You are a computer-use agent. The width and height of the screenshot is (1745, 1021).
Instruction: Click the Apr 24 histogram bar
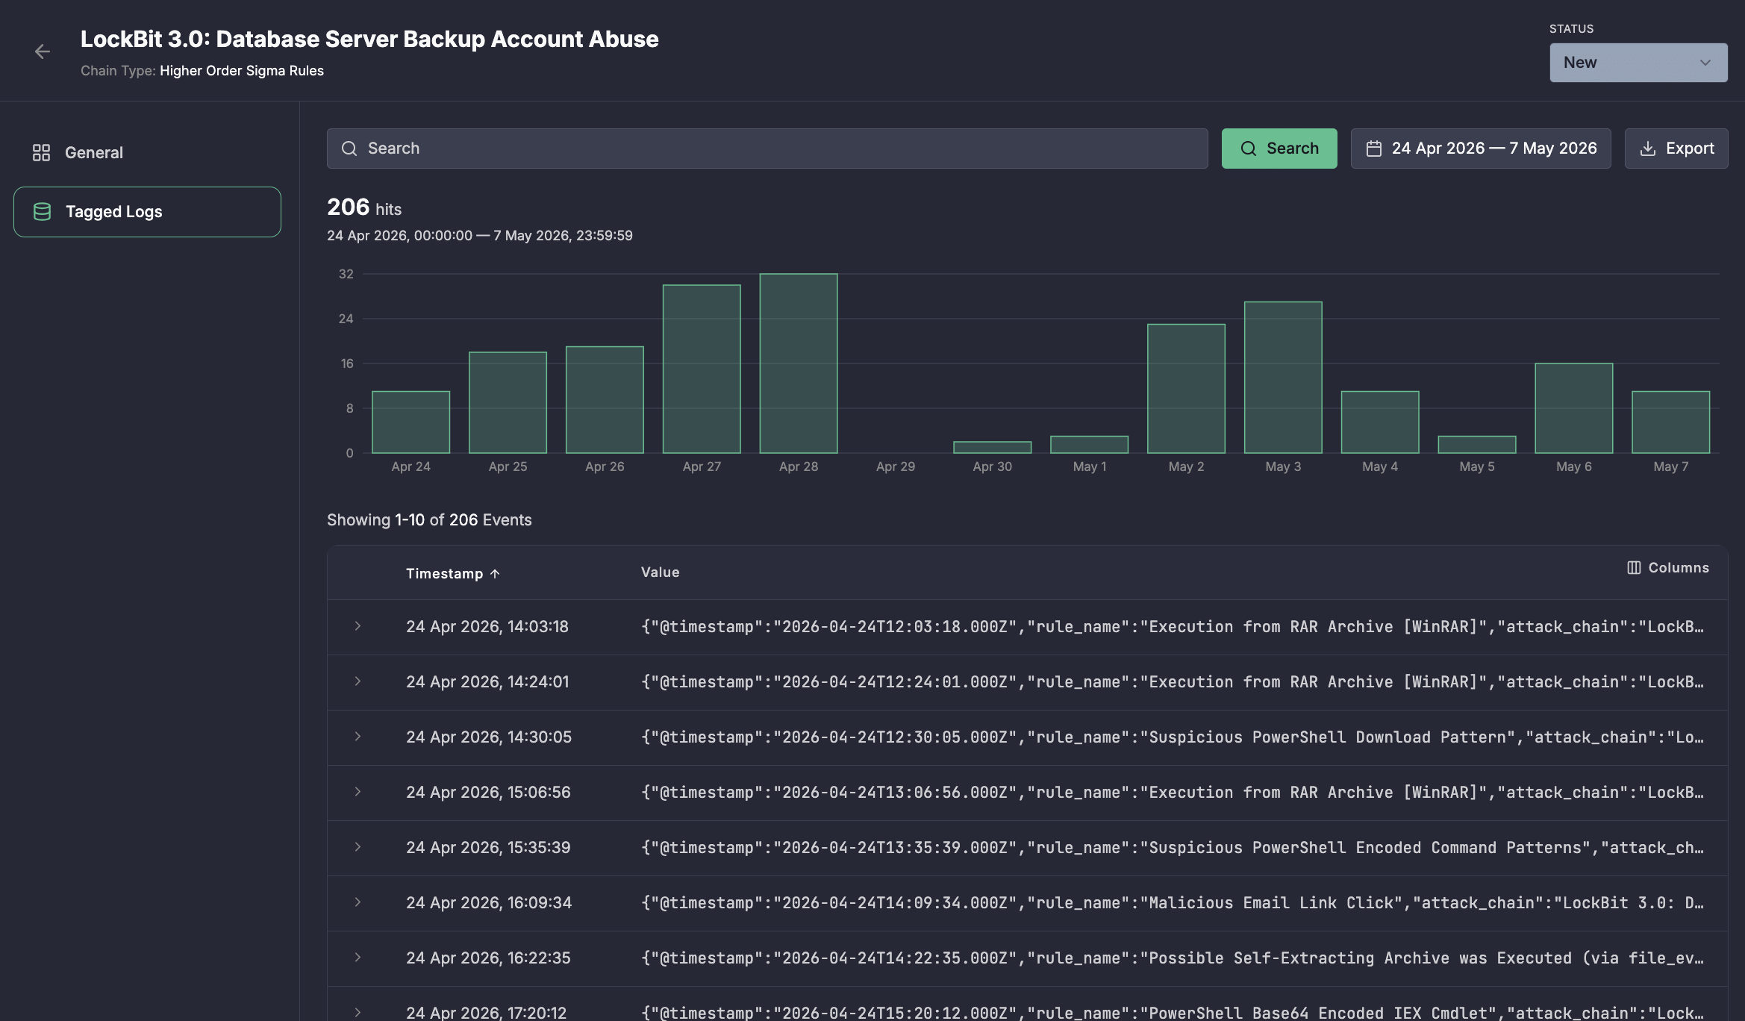(411, 422)
